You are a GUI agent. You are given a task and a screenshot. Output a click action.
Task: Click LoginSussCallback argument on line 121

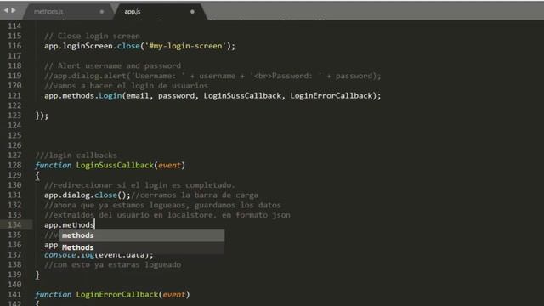pos(242,95)
